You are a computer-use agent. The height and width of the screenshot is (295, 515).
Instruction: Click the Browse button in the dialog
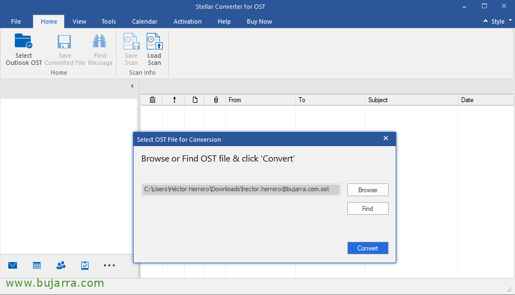tap(368, 190)
